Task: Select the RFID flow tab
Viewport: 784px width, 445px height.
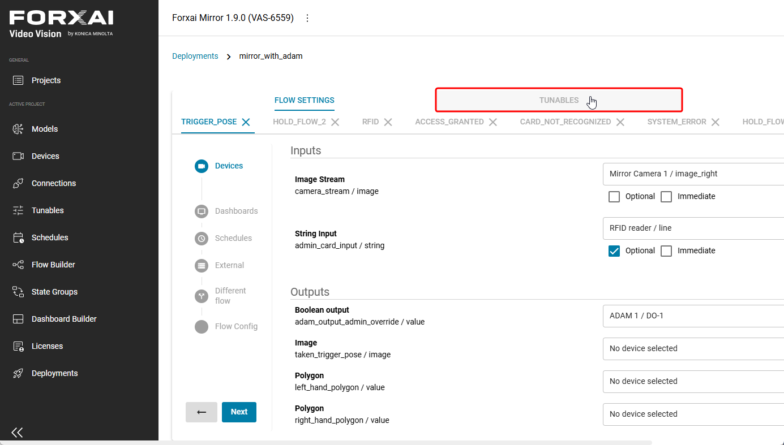Action: point(370,122)
